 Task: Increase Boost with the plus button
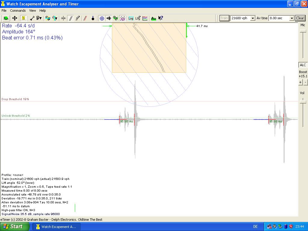[x=300, y=82]
